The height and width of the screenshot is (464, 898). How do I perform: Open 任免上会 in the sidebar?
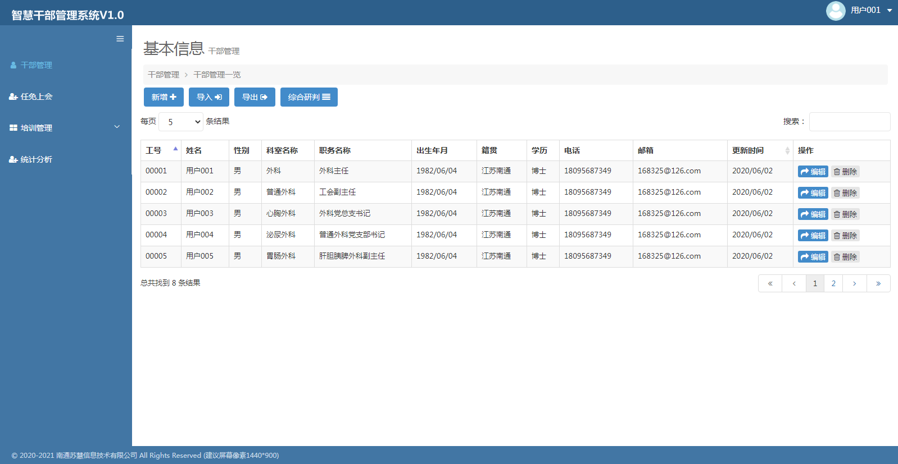(x=37, y=97)
